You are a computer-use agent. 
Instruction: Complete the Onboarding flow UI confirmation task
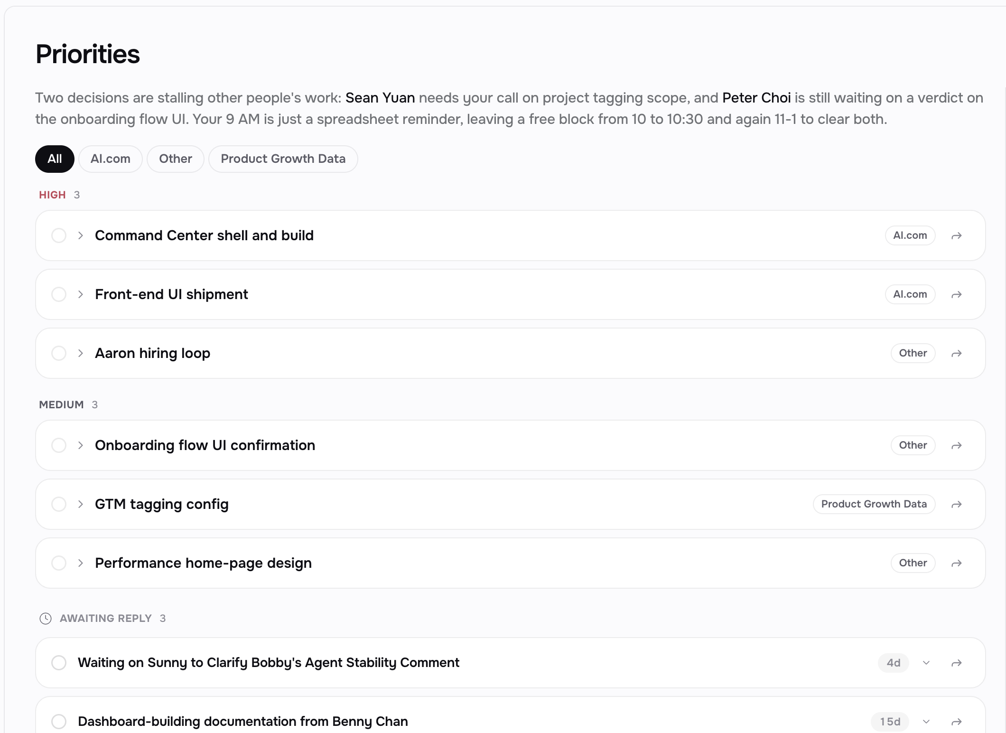(59, 445)
